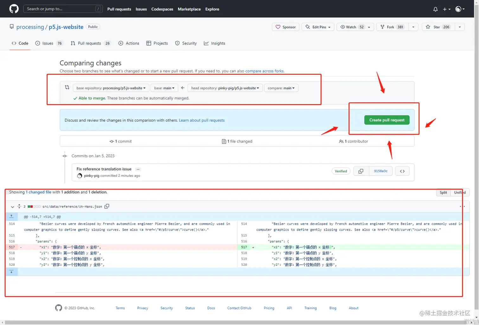Switch to the Code tab
Image resolution: width=479 pixels, height=325 pixels.
[20, 43]
